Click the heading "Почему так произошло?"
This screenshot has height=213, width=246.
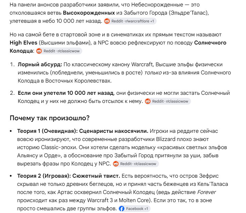tap(50, 118)
